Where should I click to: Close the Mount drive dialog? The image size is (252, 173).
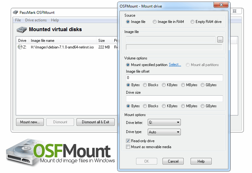coord(221,5)
